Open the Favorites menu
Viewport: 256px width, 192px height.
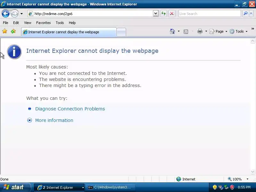click(44, 23)
